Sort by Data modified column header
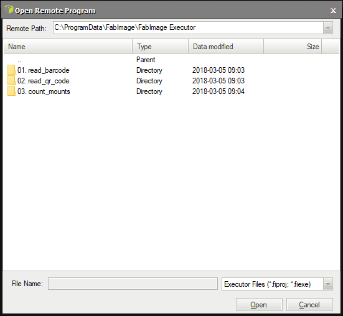The height and width of the screenshot is (316, 343). (226, 47)
